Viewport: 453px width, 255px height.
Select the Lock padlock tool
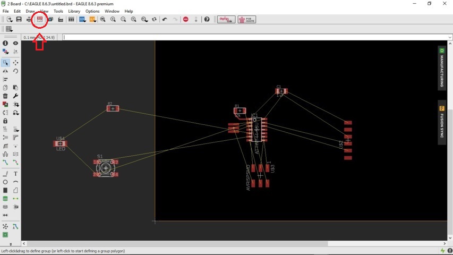point(5,121)
